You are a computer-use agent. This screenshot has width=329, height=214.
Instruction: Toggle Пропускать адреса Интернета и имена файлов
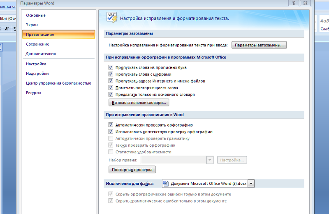pyautogui.click(x=111, y=81)
